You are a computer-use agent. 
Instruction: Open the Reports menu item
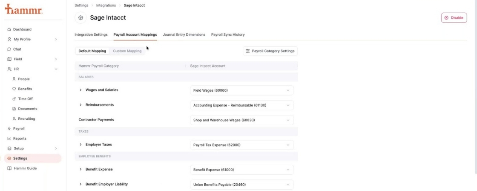point(33,138)
